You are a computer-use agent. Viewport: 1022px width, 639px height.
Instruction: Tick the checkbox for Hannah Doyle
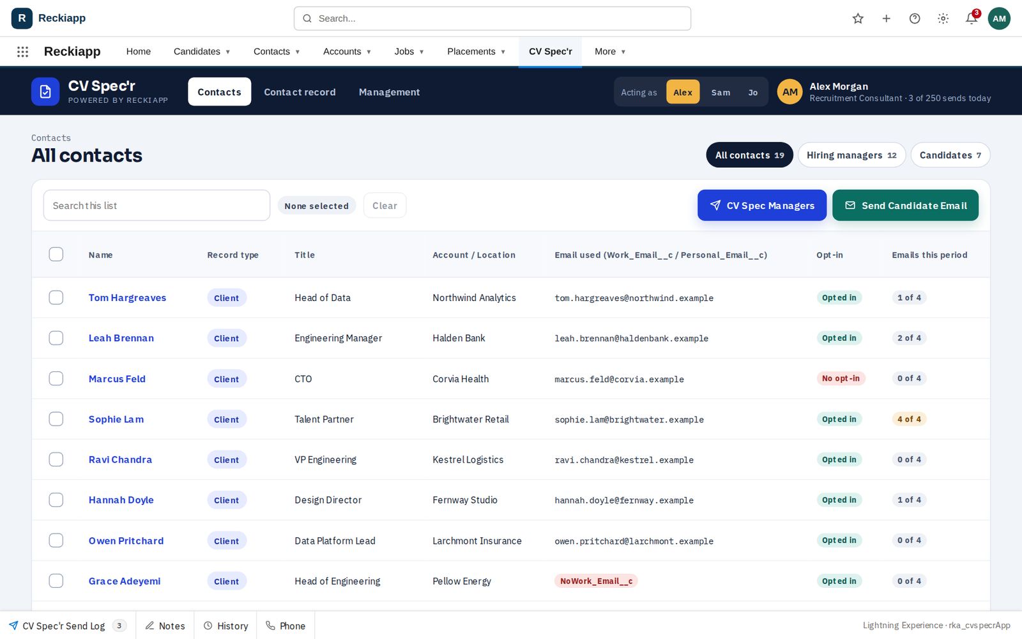click(x=56, y=500)
